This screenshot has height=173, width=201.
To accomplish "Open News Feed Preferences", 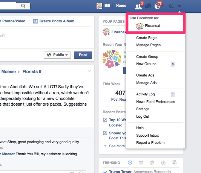I will 155,102.
